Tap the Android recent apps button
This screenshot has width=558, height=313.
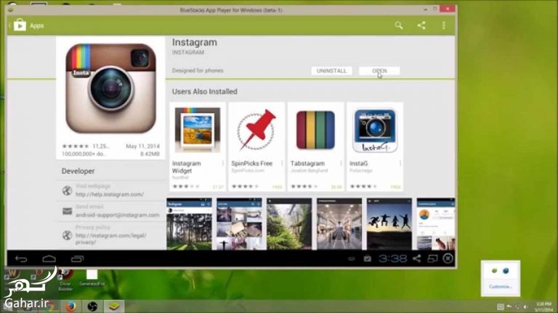(x=77, y=259)
